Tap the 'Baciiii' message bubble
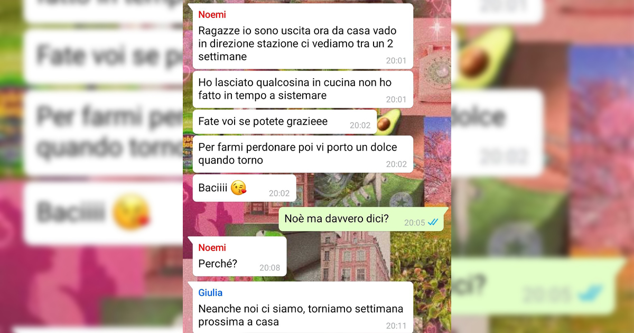The height and width of the screenshot is (333, 634). 244,188
